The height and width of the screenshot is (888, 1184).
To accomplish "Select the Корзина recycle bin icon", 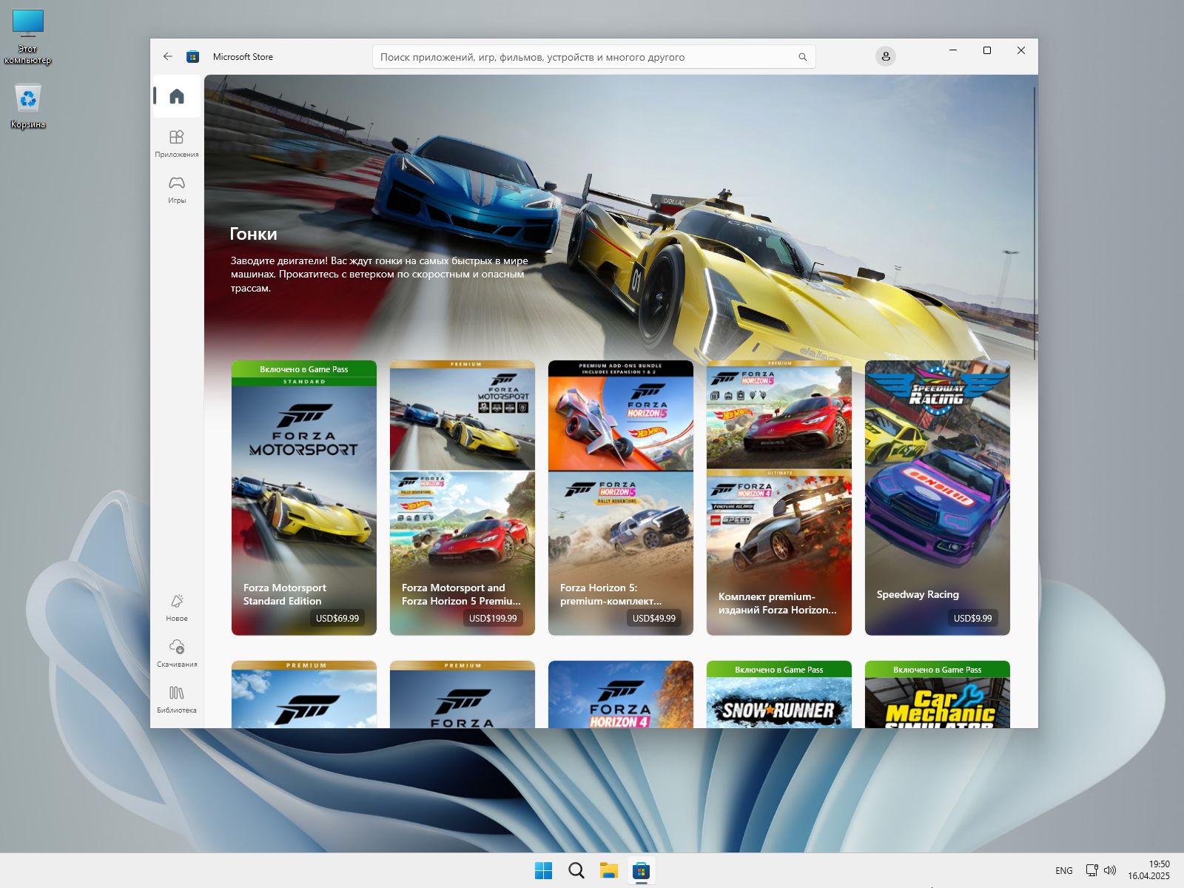I will pyautogui.click(x=28, y=107).
